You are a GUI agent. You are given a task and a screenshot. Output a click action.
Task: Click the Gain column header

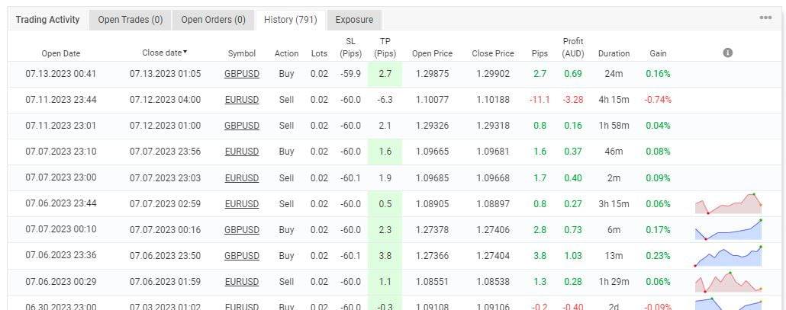pyautogui.click(x=658, y=53)
